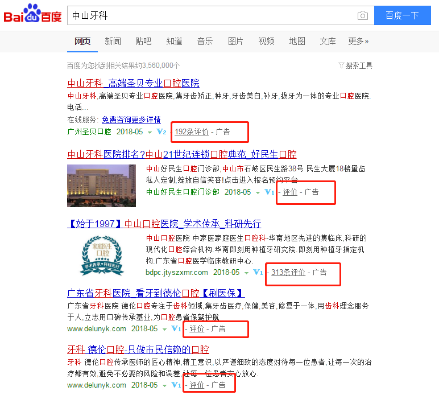Click 中山好民生口腔门诊部 green source text
The width and height of the screenshot is (439, 395).
tap(183, 192)
